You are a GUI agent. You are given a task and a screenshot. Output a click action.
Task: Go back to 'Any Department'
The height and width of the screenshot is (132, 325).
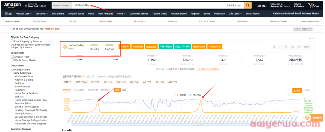20,70
